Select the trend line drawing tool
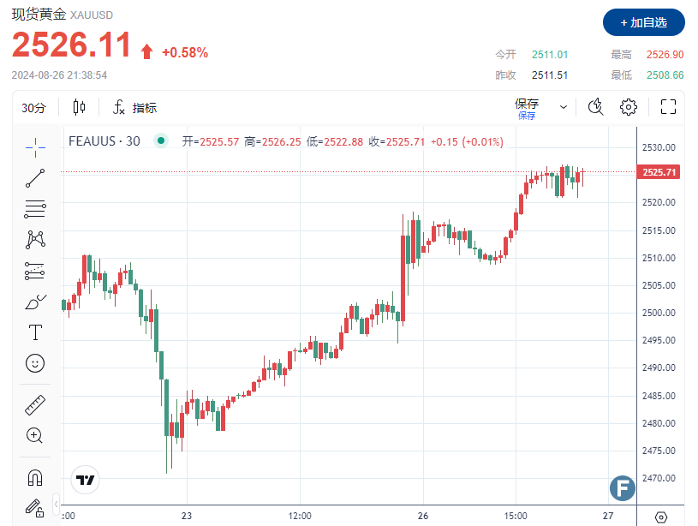This screenshot has height=526, width=698. [35, 178]
